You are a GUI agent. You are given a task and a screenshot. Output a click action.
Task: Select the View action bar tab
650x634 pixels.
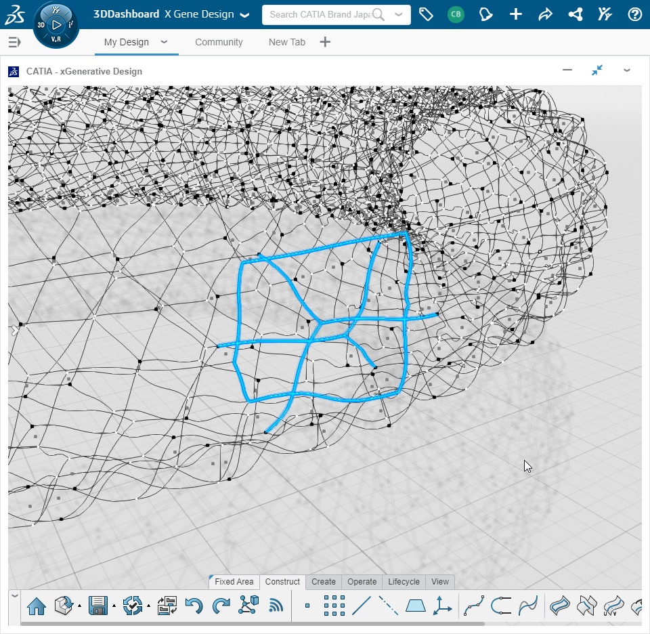pyautogui.click(x=440, y=582)
